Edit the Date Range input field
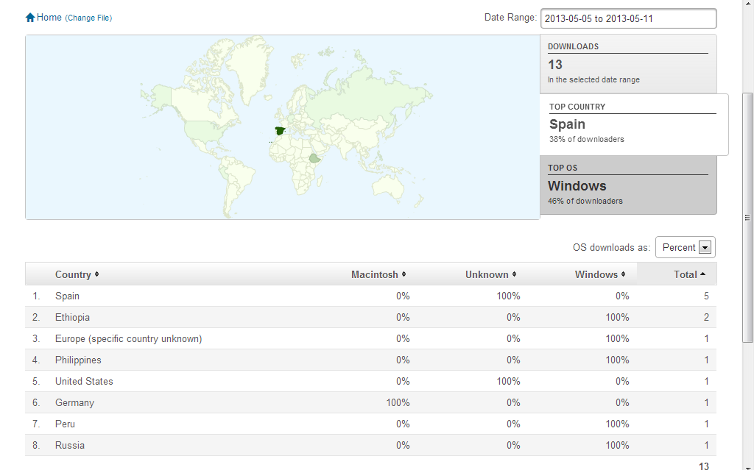The height and width of the screenshot is (470, 754). point(629,18)
